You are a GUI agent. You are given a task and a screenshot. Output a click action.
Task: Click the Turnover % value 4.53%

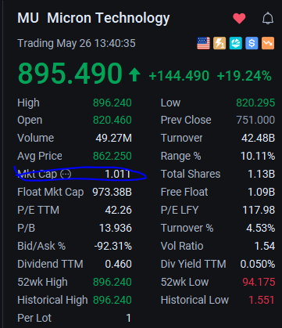(260, 228)
